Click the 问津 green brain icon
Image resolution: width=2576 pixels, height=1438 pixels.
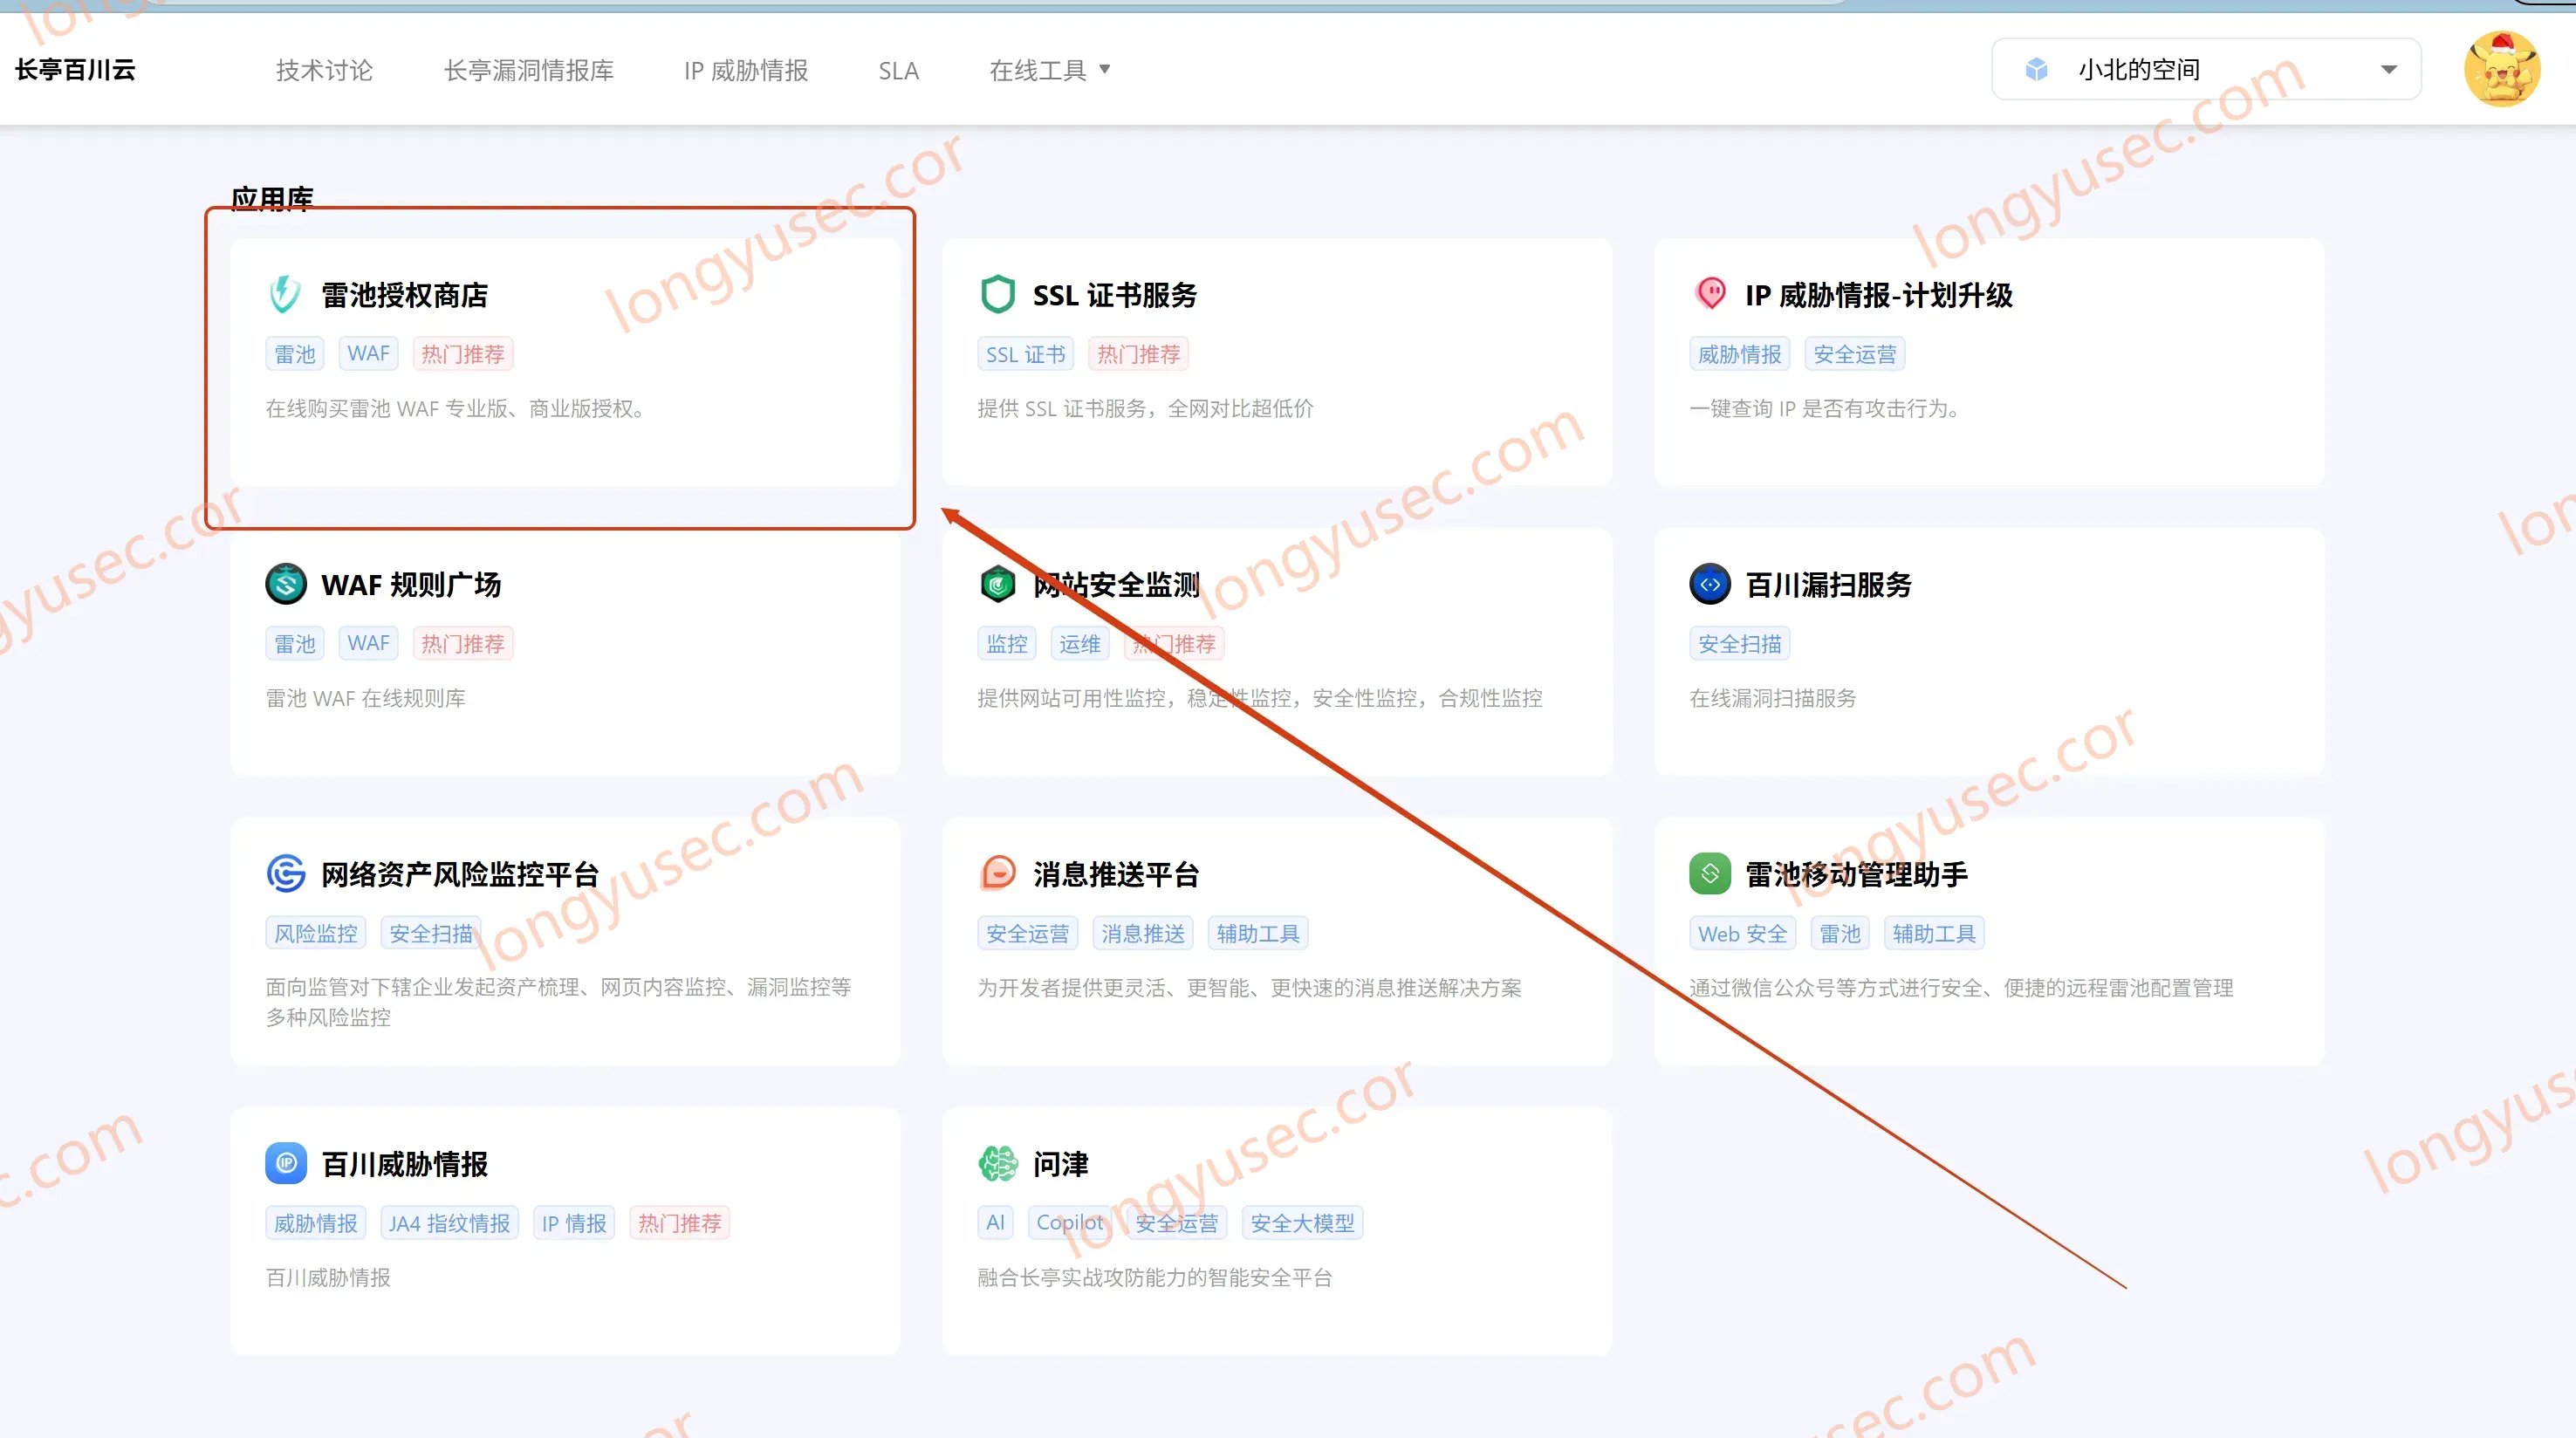click(998, 1163)
